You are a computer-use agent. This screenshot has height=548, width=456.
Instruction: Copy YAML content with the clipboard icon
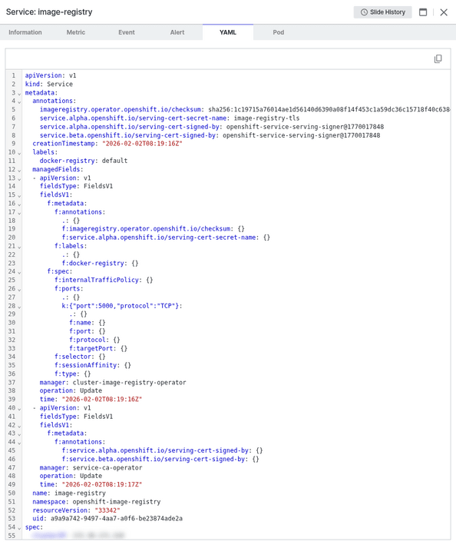click(438, 58)
